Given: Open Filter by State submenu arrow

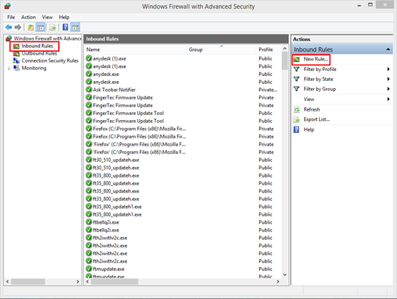Looking at the screenshot, I should tap(388, 79).
